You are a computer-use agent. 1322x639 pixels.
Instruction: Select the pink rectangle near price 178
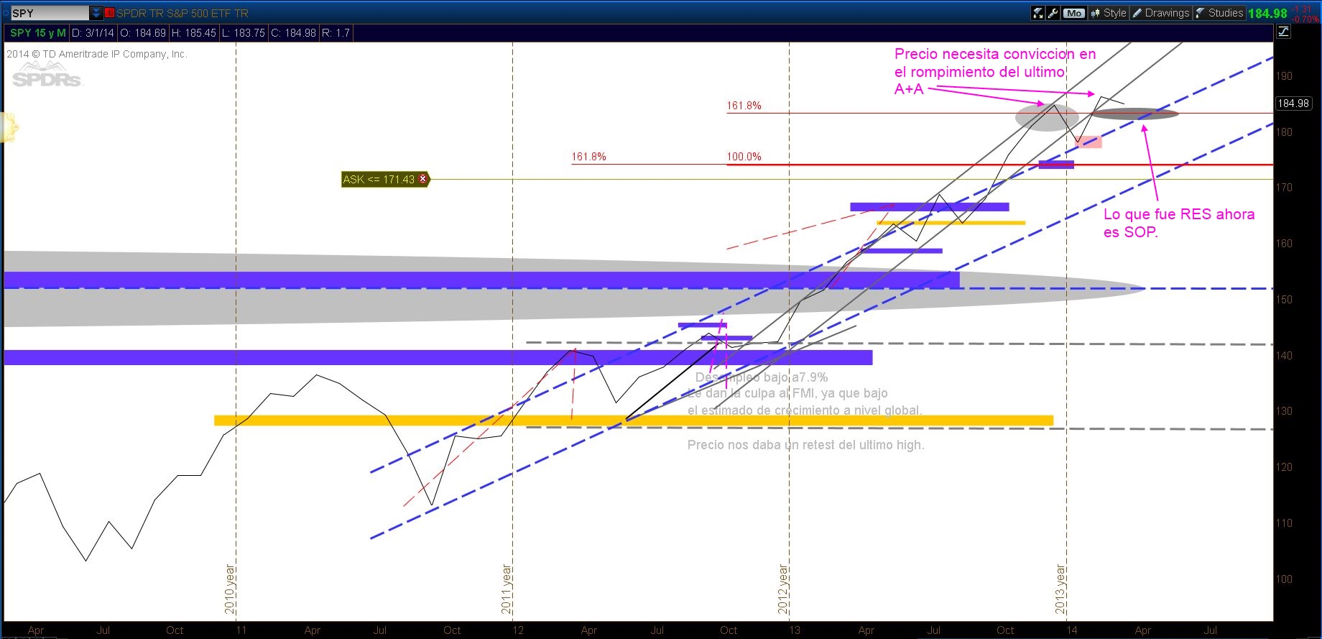[1089, 142]
